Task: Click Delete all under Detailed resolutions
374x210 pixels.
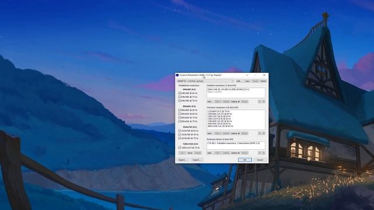Action: tap(235, 101)
